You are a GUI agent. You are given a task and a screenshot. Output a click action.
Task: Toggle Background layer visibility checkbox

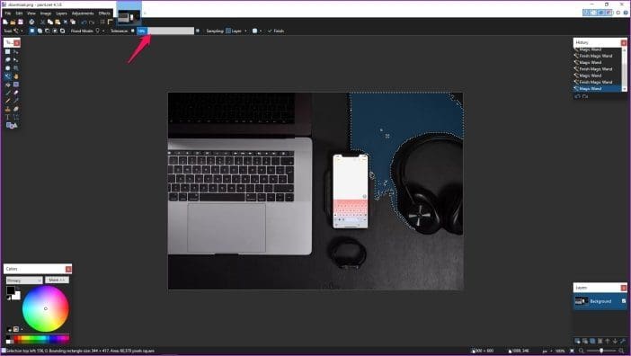[x=624, y=301]
